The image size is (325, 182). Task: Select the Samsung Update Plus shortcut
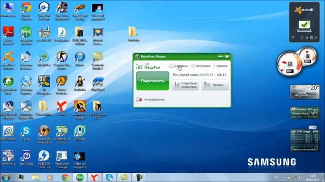26,110
